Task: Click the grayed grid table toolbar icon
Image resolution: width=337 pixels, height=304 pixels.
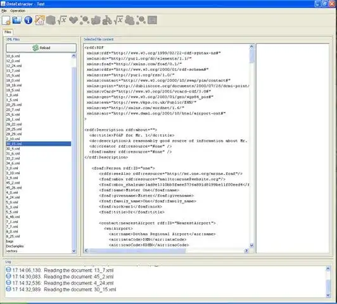Action: 152,20
